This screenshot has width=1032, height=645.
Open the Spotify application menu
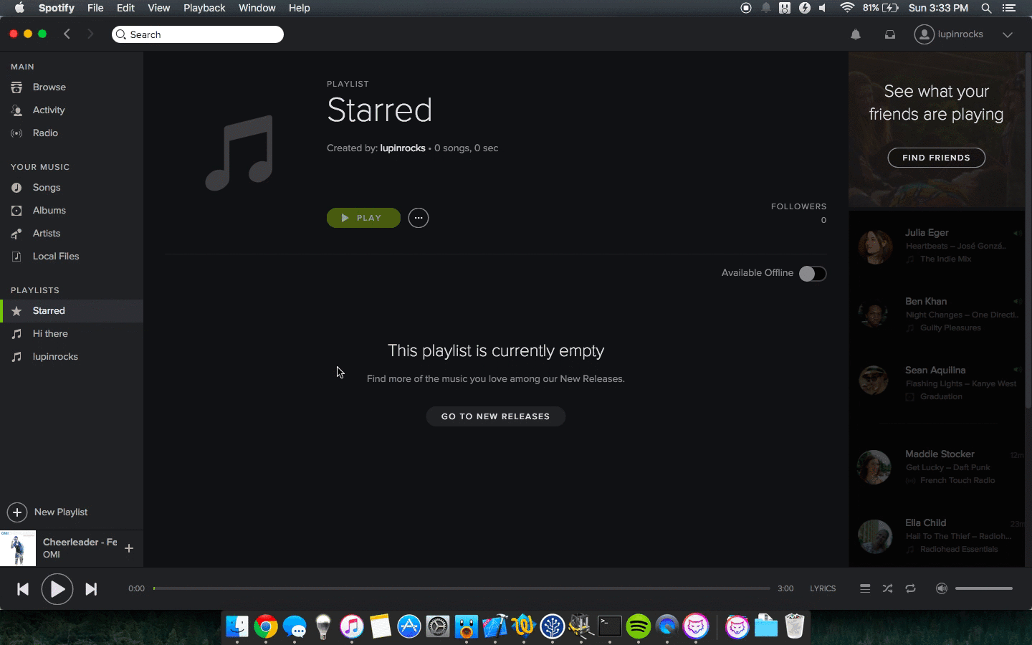56,8
